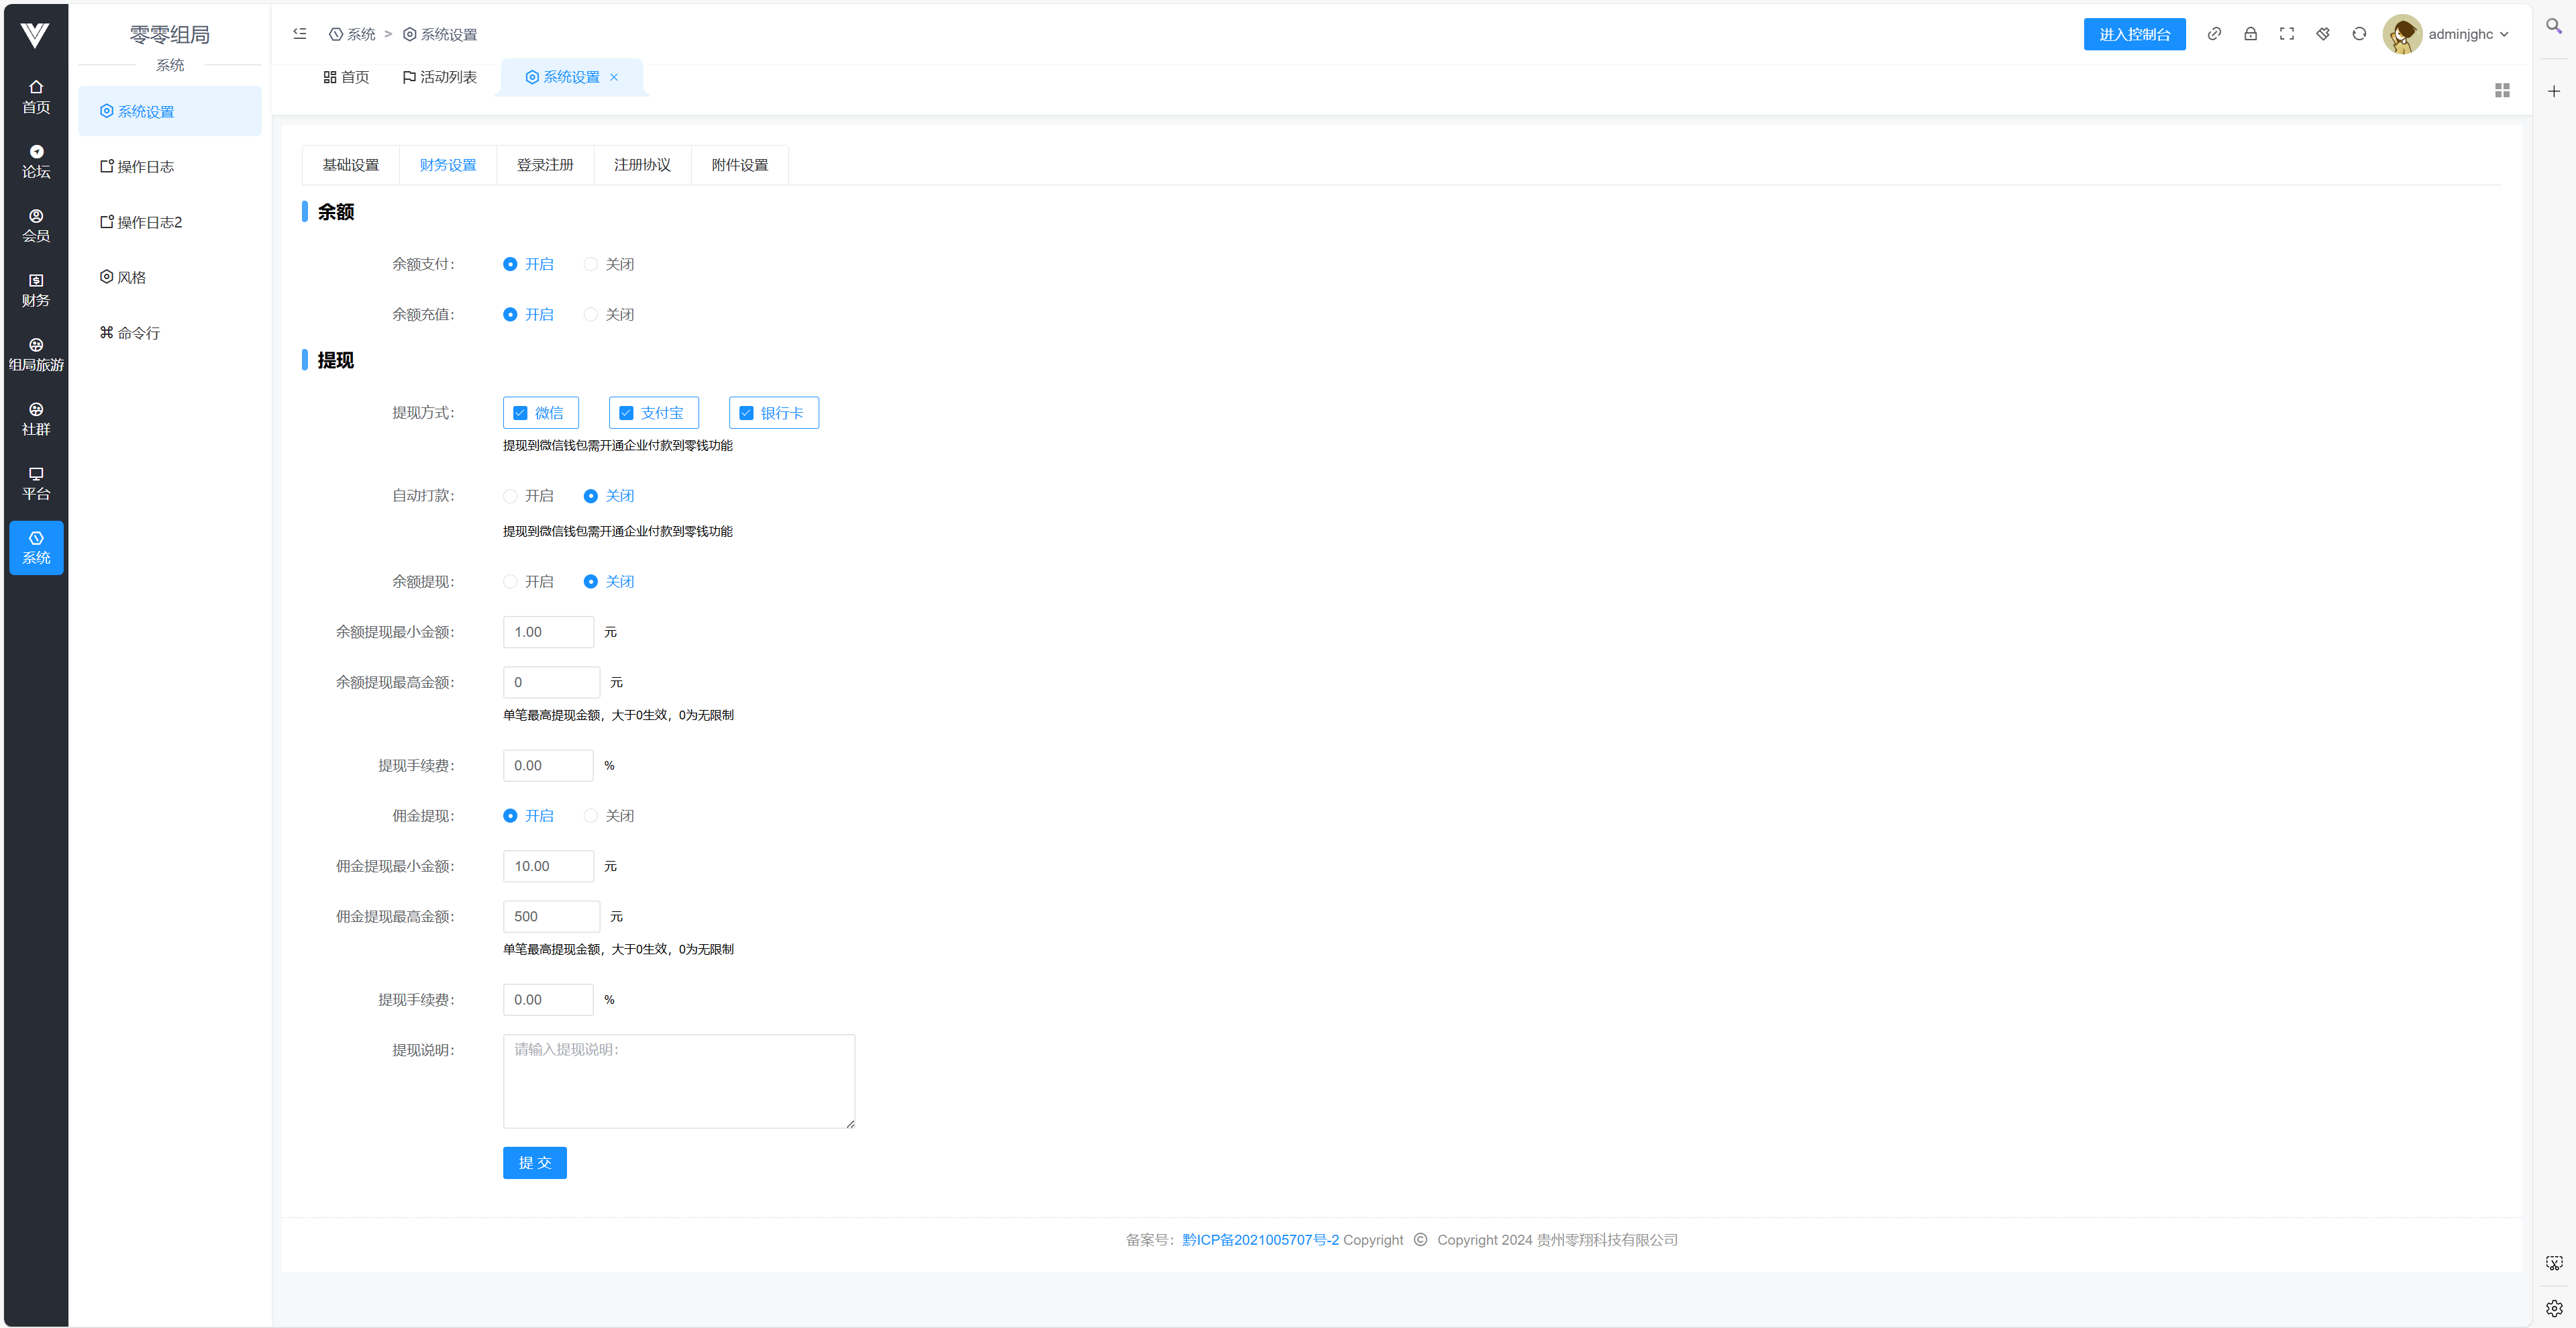Open the 论坛 sidebar section

tap(36, 161)
